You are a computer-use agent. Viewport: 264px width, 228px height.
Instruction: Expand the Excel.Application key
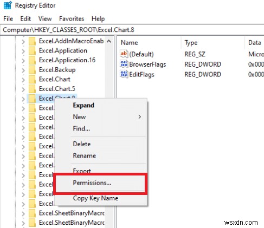[x=23, y=51]
